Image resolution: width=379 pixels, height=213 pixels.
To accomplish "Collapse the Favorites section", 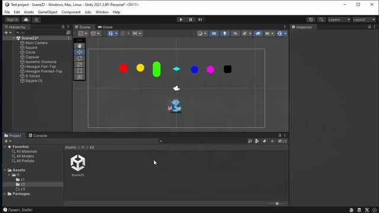I will coord(5,147).
